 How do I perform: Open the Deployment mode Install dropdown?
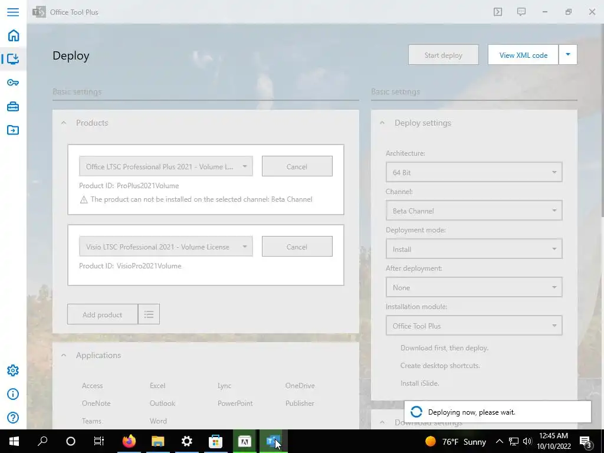click(474, 249)
